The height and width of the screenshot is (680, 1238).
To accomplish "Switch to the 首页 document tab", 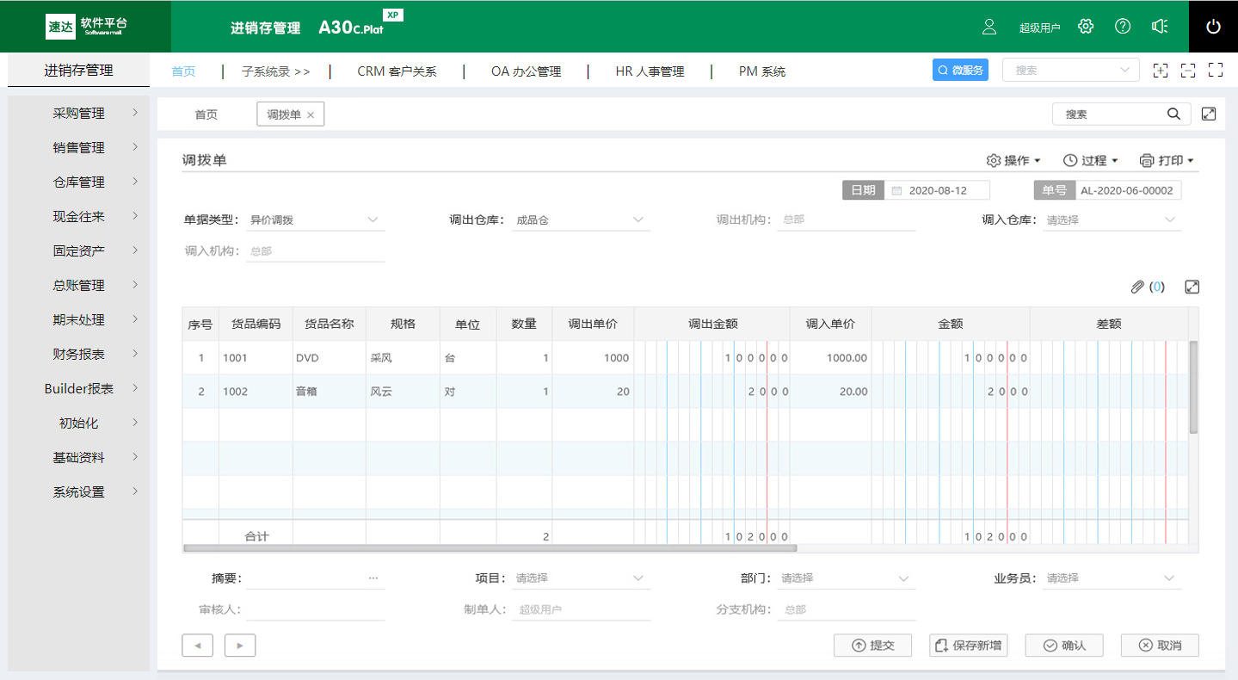I will click(206, 114).
